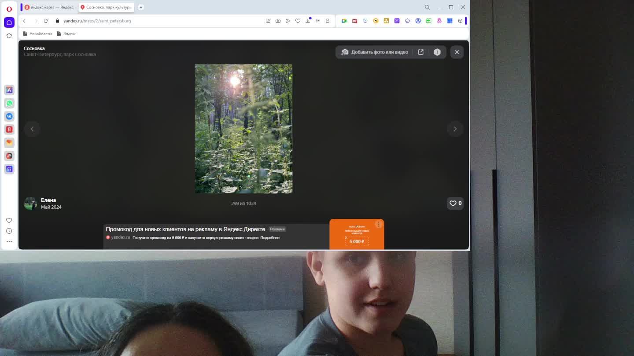Open WhatsApp in the Opera sidebar
634x356 pixels.
point(9,103)
